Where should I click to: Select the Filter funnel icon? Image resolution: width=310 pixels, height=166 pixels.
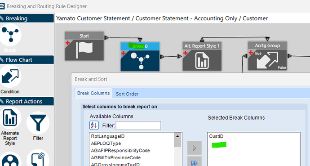pyautogui.click(x=38, y=123)
